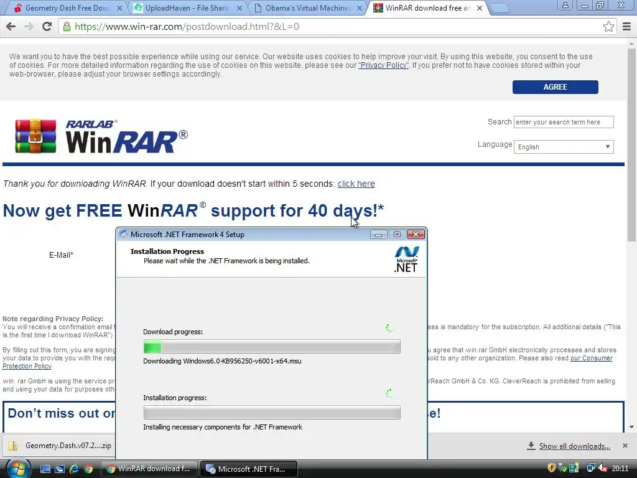Image resolution: width=637 pixels, height=478 pixels.
Task: Click the taskbar clock showing 20:11
Action: click(x=620, y=468)
